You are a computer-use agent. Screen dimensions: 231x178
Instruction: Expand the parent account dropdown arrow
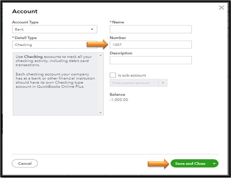pos(163,83)
